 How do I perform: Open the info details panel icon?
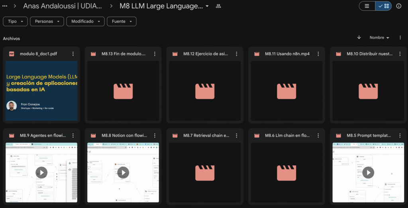(x=398, y=6)
